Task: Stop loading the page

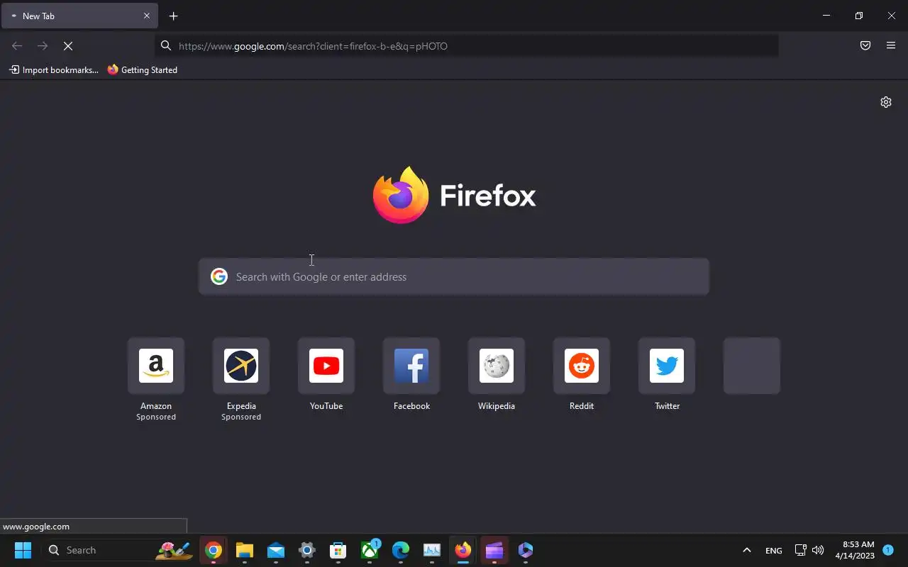Action: 68,46
